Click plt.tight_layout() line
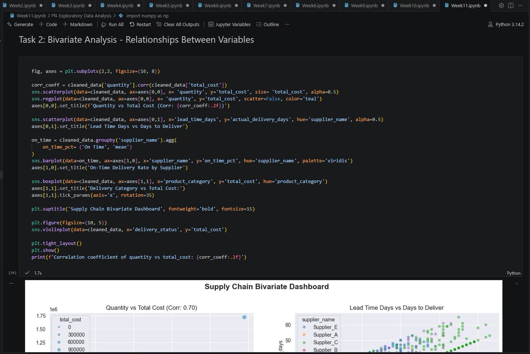Viewport: 530px width, 354px height. tap(57, 243)
